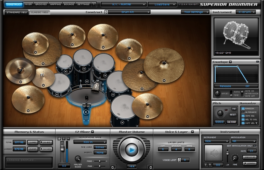Toggle the Vel to Vol humanize option
The height and width of the screenshot is (170, 264).
point(243,120)
